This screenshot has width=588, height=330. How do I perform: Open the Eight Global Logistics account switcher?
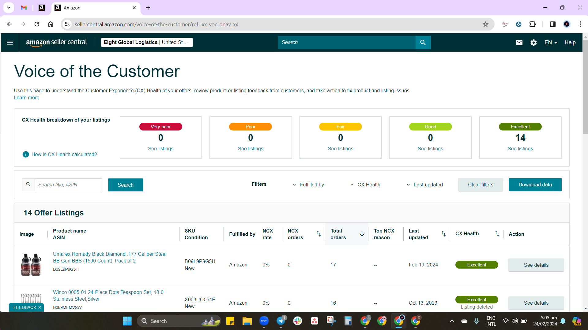pos(147,42)
